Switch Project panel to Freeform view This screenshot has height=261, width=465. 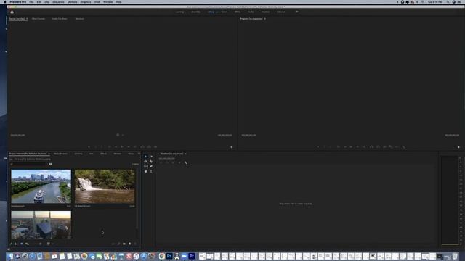coord(27,244)
